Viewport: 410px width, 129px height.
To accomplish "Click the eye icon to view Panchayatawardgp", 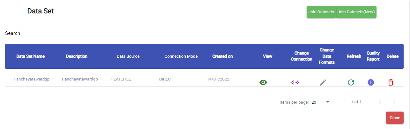I will click(x=263, y=82).
